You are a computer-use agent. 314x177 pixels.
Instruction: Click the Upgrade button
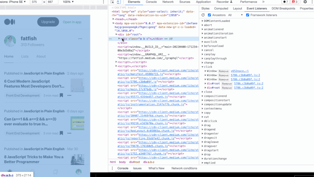click(48, 22)
